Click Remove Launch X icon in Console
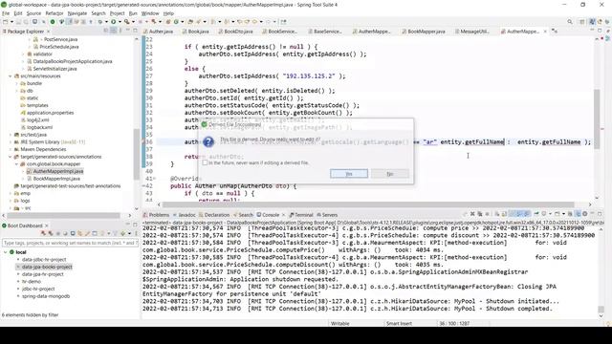 pyautogui.click(x=472, y=214)
